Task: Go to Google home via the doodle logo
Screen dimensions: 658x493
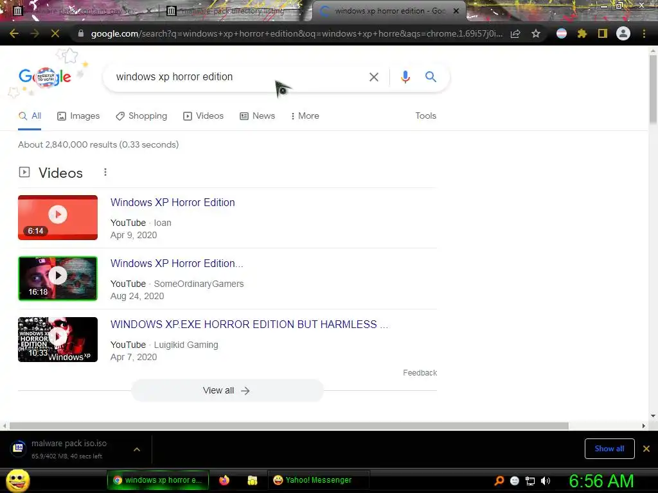Action: (x=45, y=77)
